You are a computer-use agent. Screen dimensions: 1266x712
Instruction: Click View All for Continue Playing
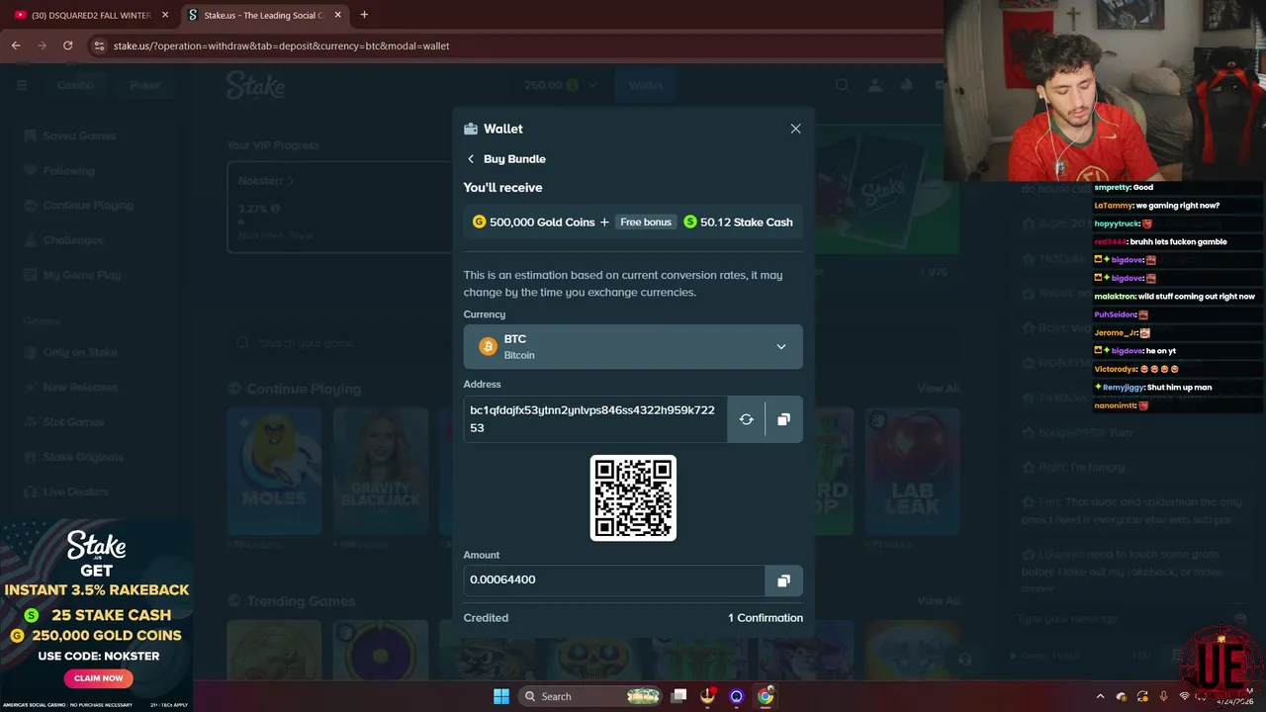tap(938, 389)
